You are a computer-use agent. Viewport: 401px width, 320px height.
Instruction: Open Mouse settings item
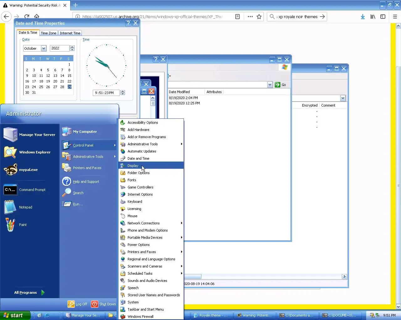[151, 216]
